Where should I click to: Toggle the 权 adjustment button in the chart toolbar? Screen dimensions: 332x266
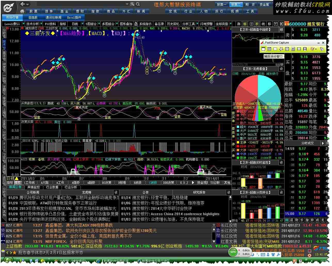(x=257, y=24)
